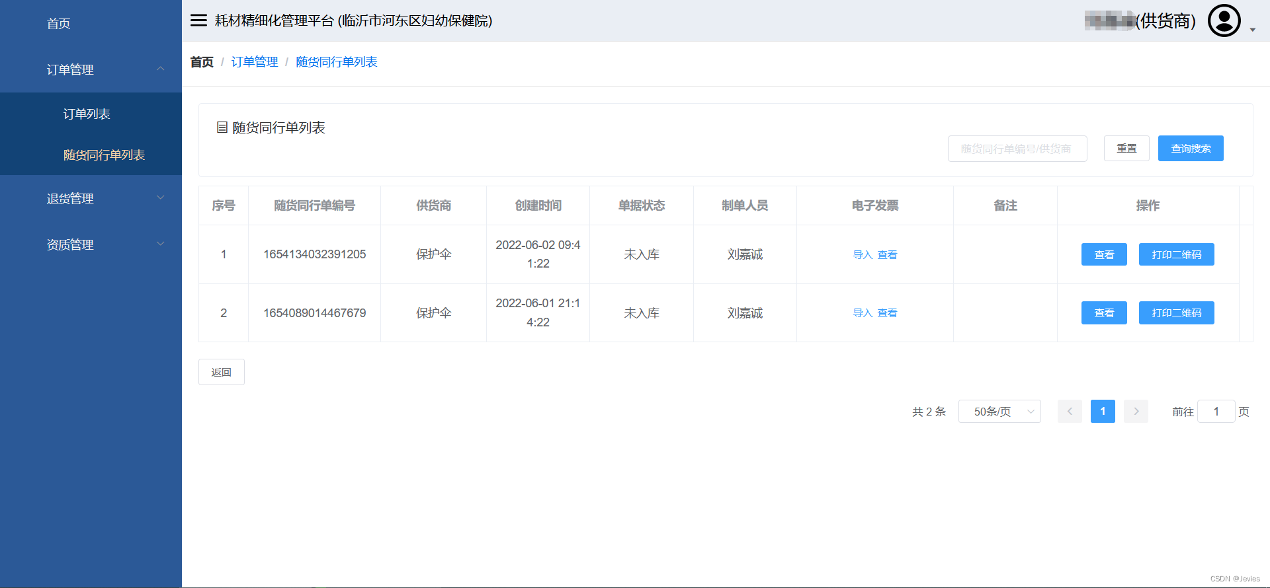The height and width of the screenshot is (588, 1270).
Task: Click the 创建时间 column header
Action: [538, 205]
